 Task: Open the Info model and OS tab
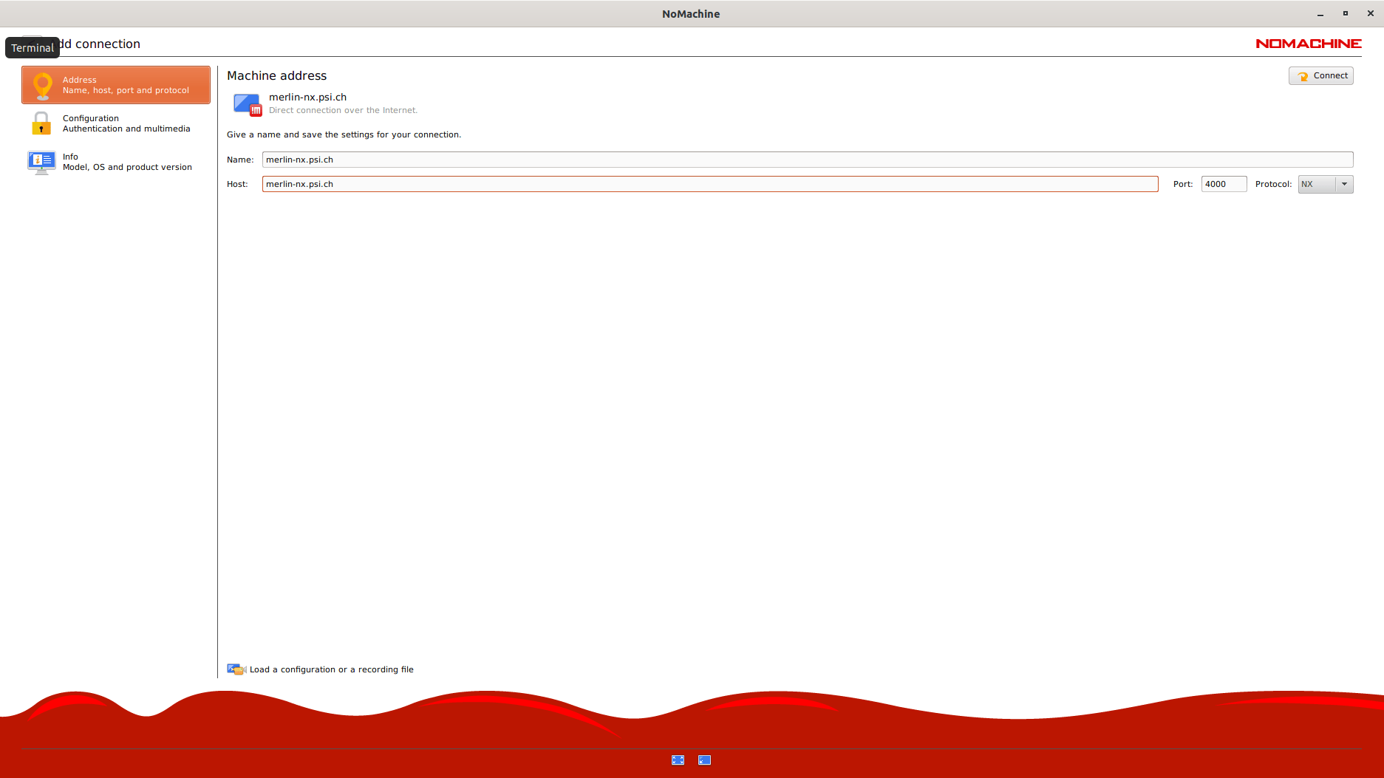click(126, 162)
